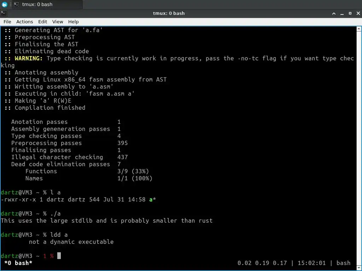This screenshot has width=362, height=271.
Task: Open the Help menu
Action: point(74,22)
